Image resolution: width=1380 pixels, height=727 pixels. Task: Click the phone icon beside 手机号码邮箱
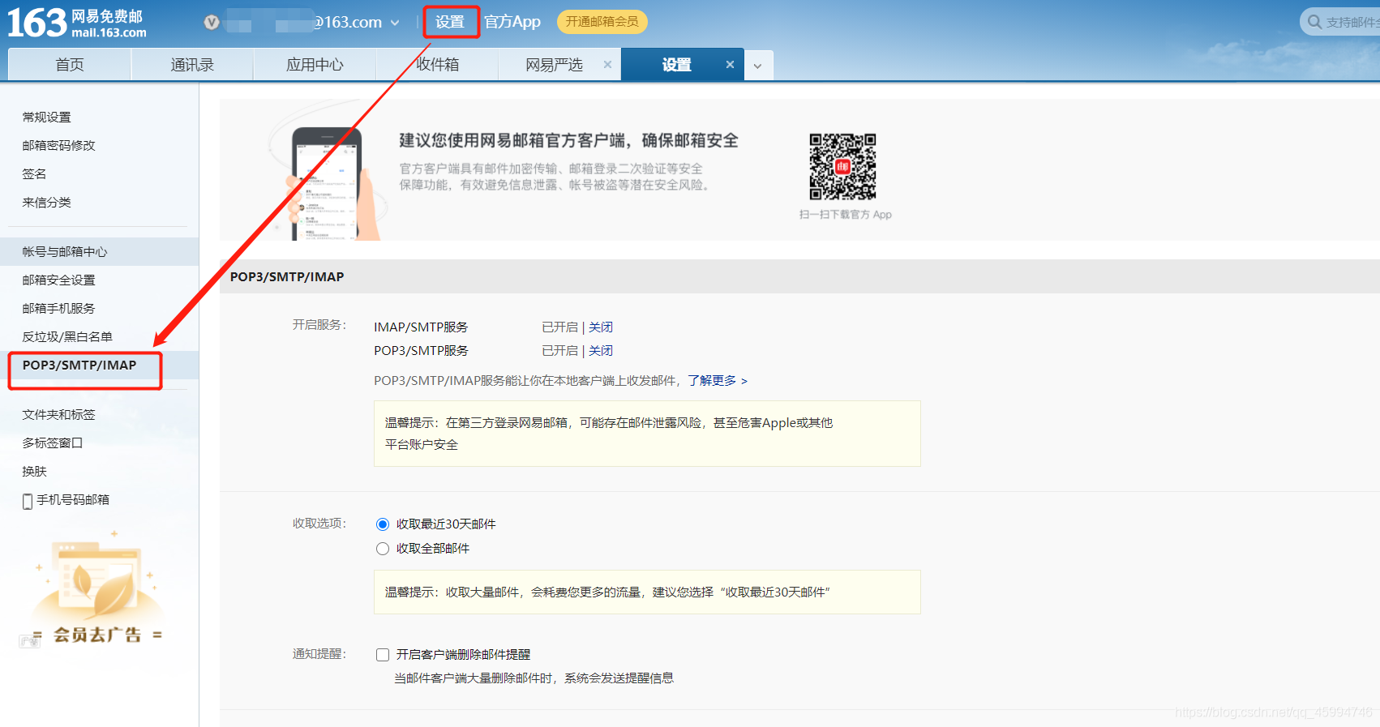[x=28, y=501]
